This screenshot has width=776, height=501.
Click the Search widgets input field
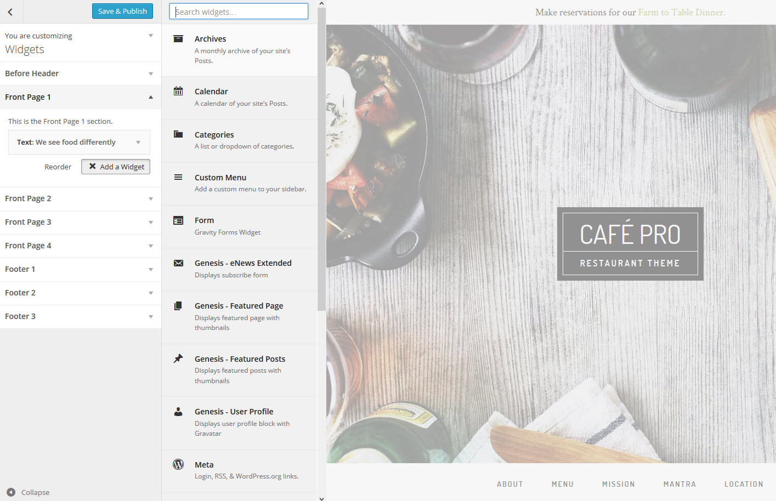pyautogui.click(x=239, y=12)
